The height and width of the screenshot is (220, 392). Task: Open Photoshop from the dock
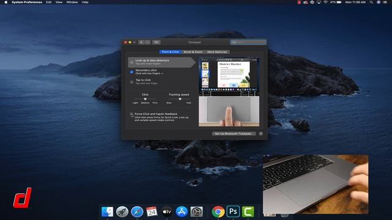pos(233,212)
